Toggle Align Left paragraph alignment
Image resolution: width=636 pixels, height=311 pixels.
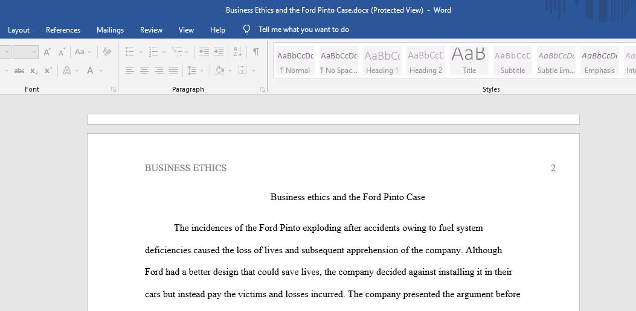(129, 71)
